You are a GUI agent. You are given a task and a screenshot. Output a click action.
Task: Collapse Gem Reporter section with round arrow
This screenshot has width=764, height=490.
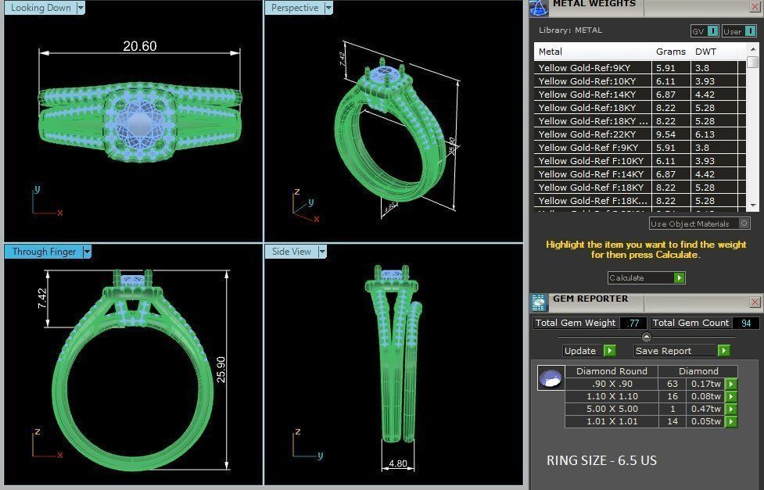647,337
